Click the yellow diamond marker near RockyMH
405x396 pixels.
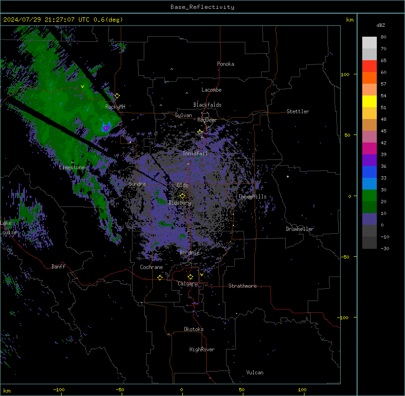coord(117,96)
